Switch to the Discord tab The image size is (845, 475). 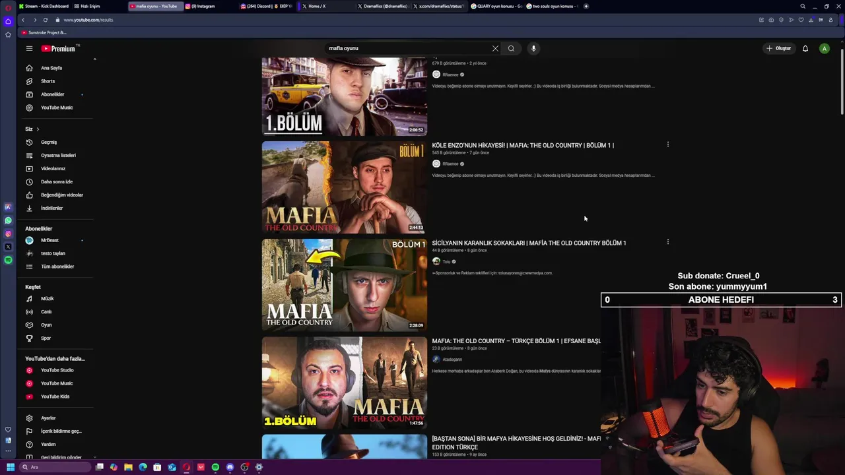click(265, 6)
